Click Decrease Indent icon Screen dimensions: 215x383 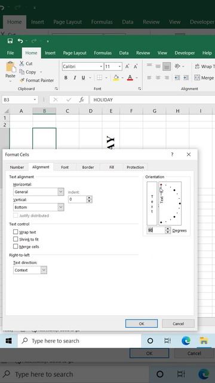tap(177, 78)
